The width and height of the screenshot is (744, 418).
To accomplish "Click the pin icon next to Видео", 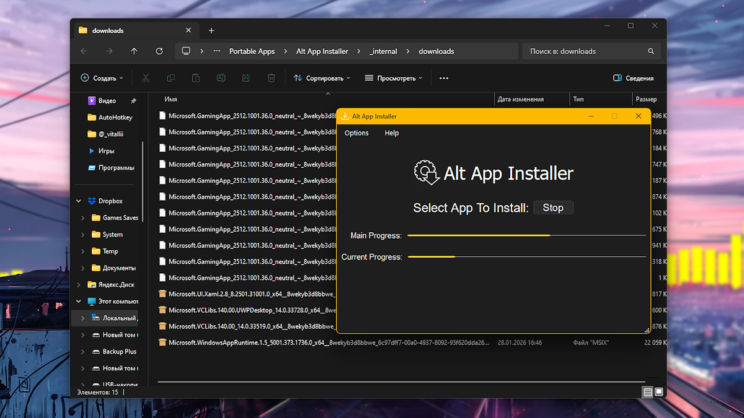I will click(x=133, y=100).
